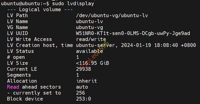200x104 pixels.
Task: Click the 'LV Write Access' label
Action: (x=29, y=39)
